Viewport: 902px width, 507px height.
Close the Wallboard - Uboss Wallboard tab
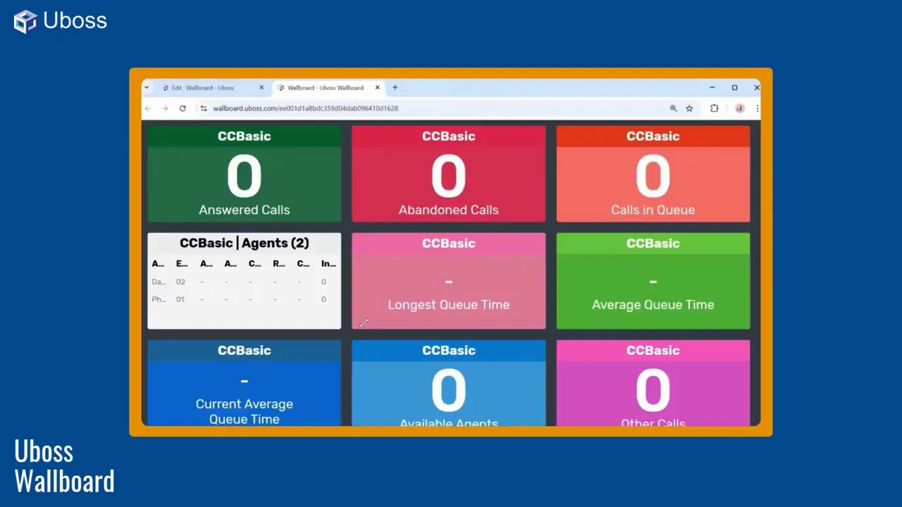pyautogui.click(x=377, y=87)
